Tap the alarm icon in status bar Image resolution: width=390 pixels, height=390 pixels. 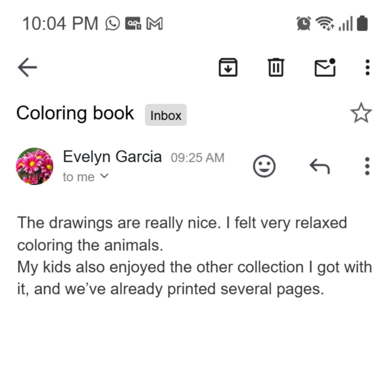304,24
